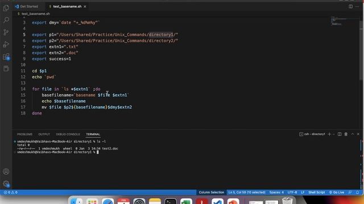The height and width of the screenshot is (204, 364).
Task: Click 'echo $basefilename' on line 16
Action: (64, 101)
